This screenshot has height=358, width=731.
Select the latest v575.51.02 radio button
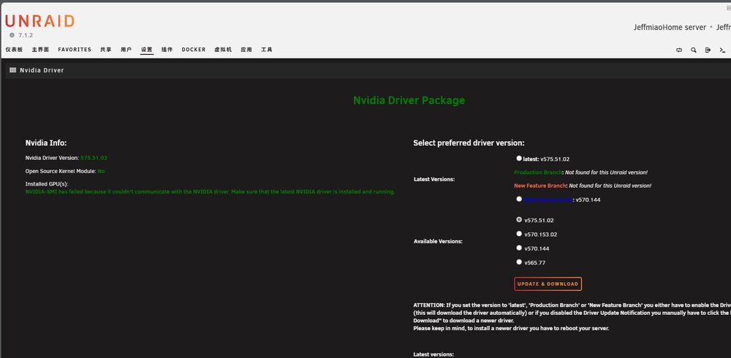tap(519, 159)
